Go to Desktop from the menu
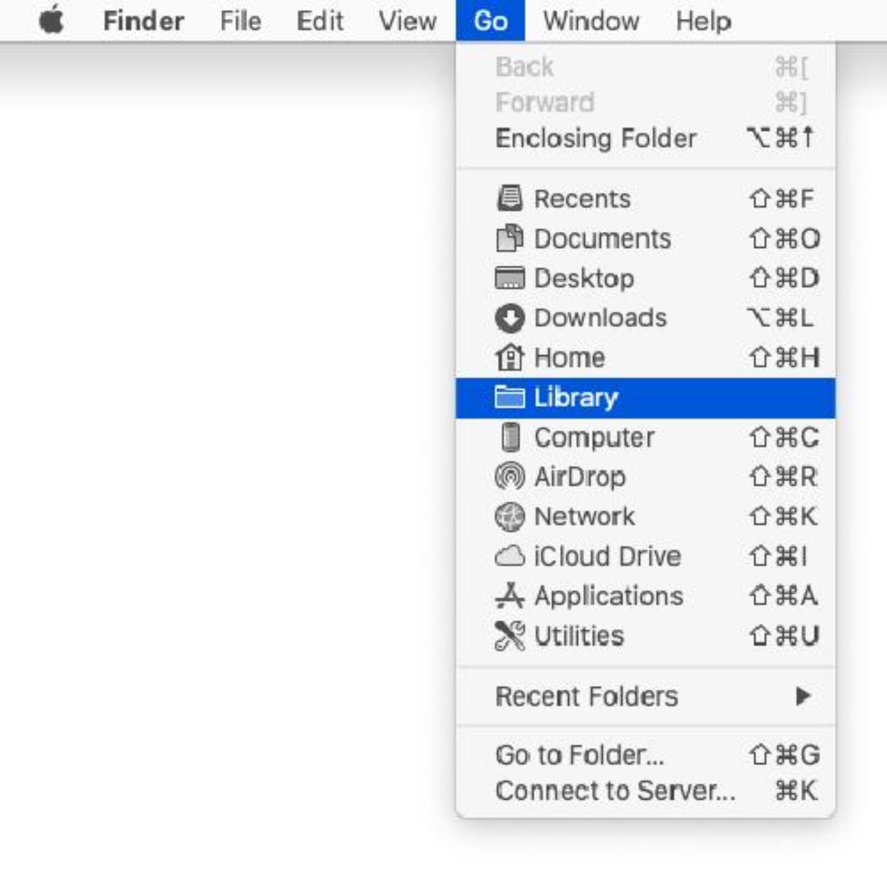 (x=645, y=278)
